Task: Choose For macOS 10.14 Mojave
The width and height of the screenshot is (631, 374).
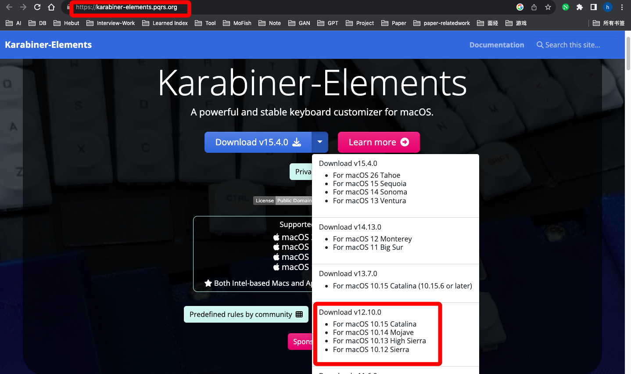Action: (373, 332)
